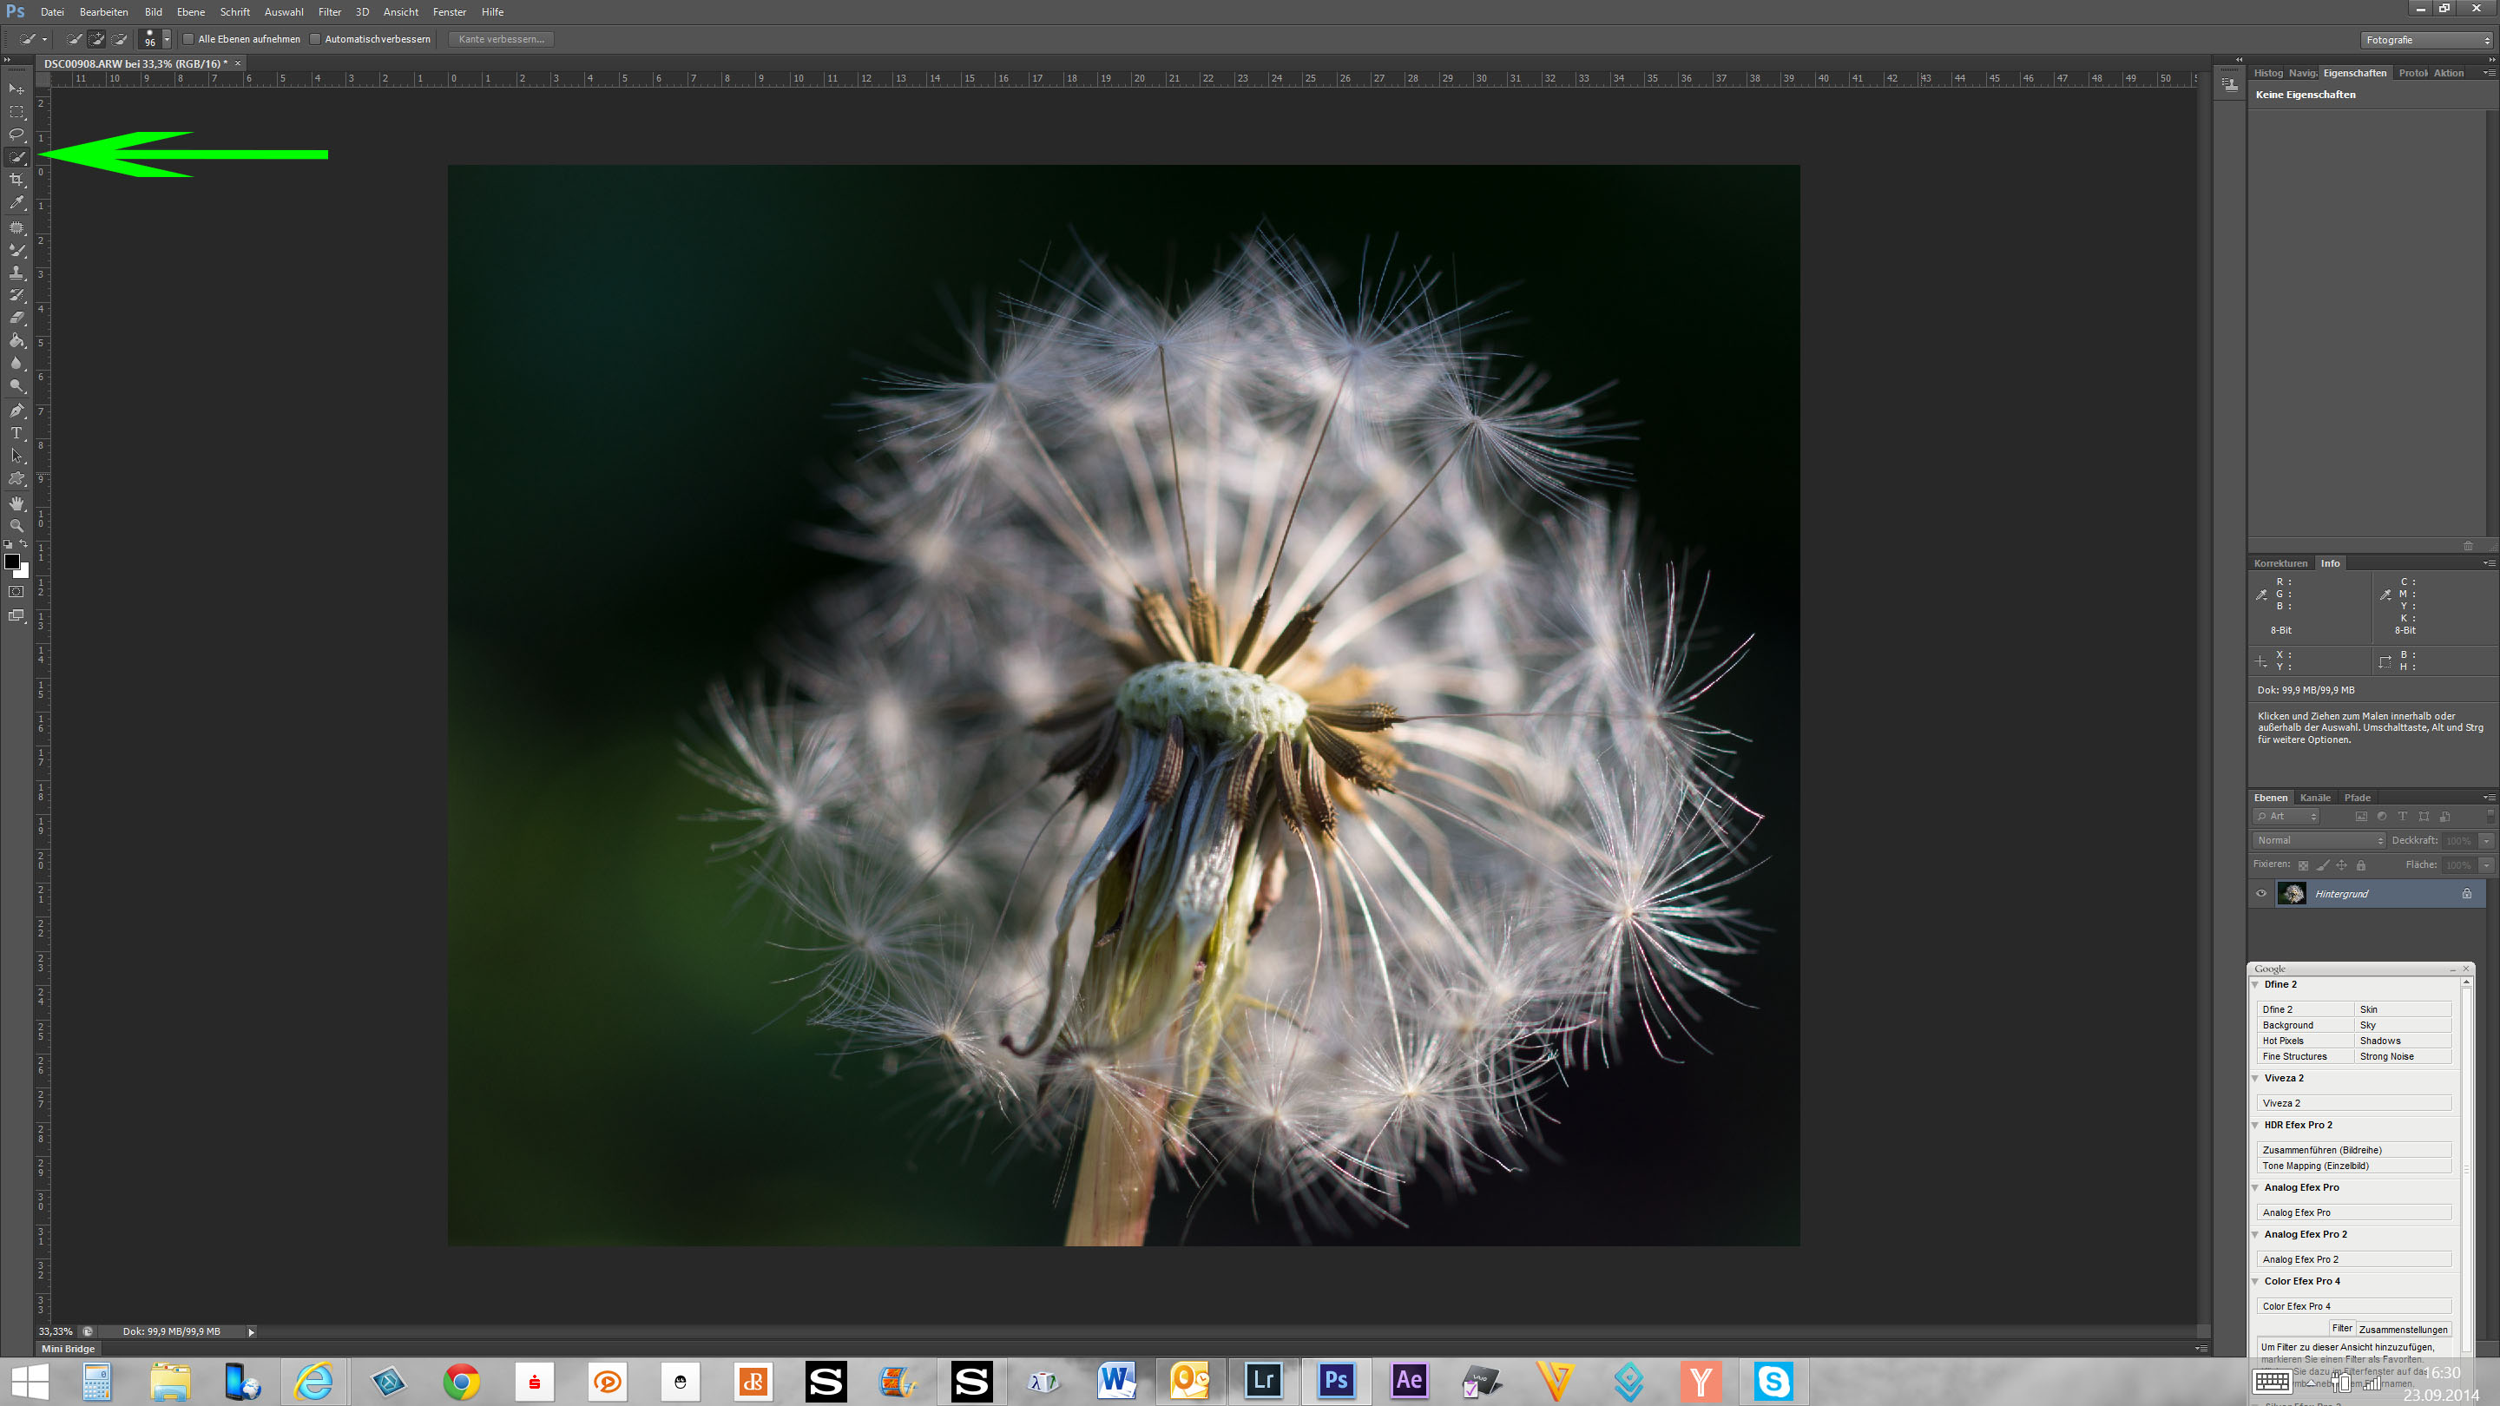Select the Eyedropper tool
Screen dimensions: 2500x1406
(x=16, y=203)
